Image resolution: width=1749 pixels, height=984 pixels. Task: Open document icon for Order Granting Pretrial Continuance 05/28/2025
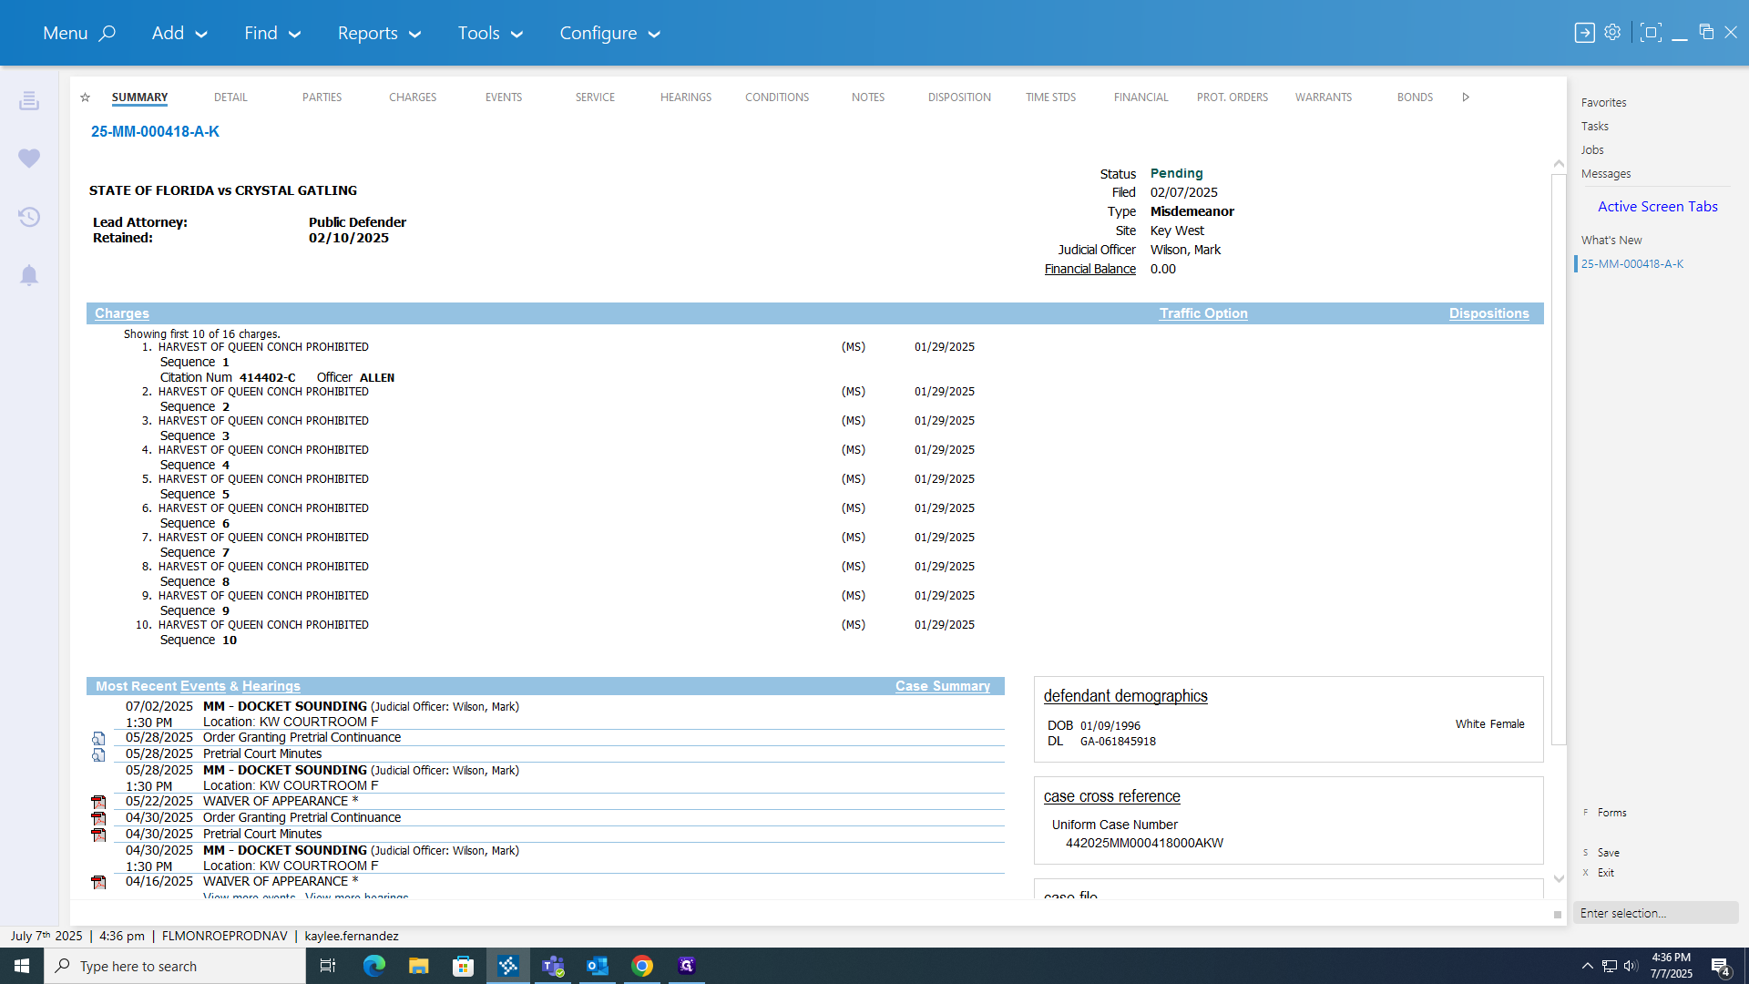coord(98,738)
